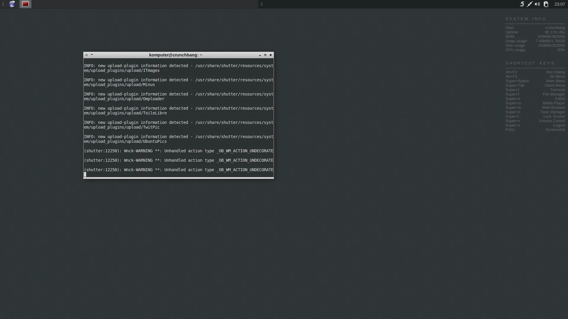Open the volume speaker tray icon
This screenshot has height=319, width=568.
537,4
